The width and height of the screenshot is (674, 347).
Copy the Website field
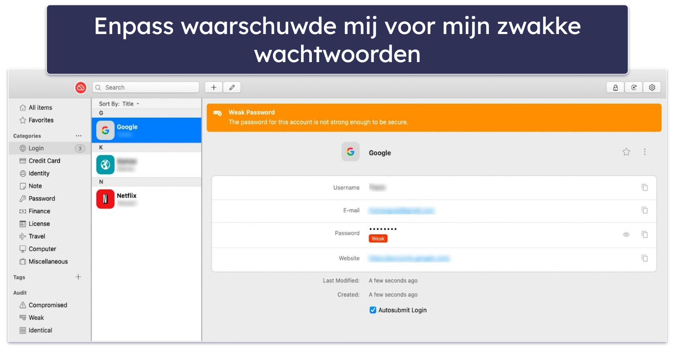(644, 258)
